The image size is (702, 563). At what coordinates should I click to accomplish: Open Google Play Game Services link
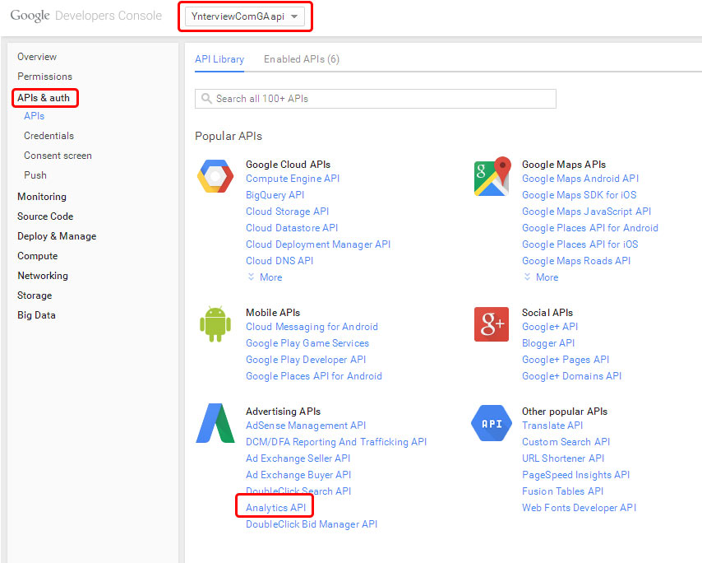[307, 343]
